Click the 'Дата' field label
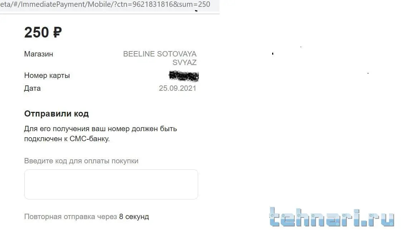 pos(32,89)
